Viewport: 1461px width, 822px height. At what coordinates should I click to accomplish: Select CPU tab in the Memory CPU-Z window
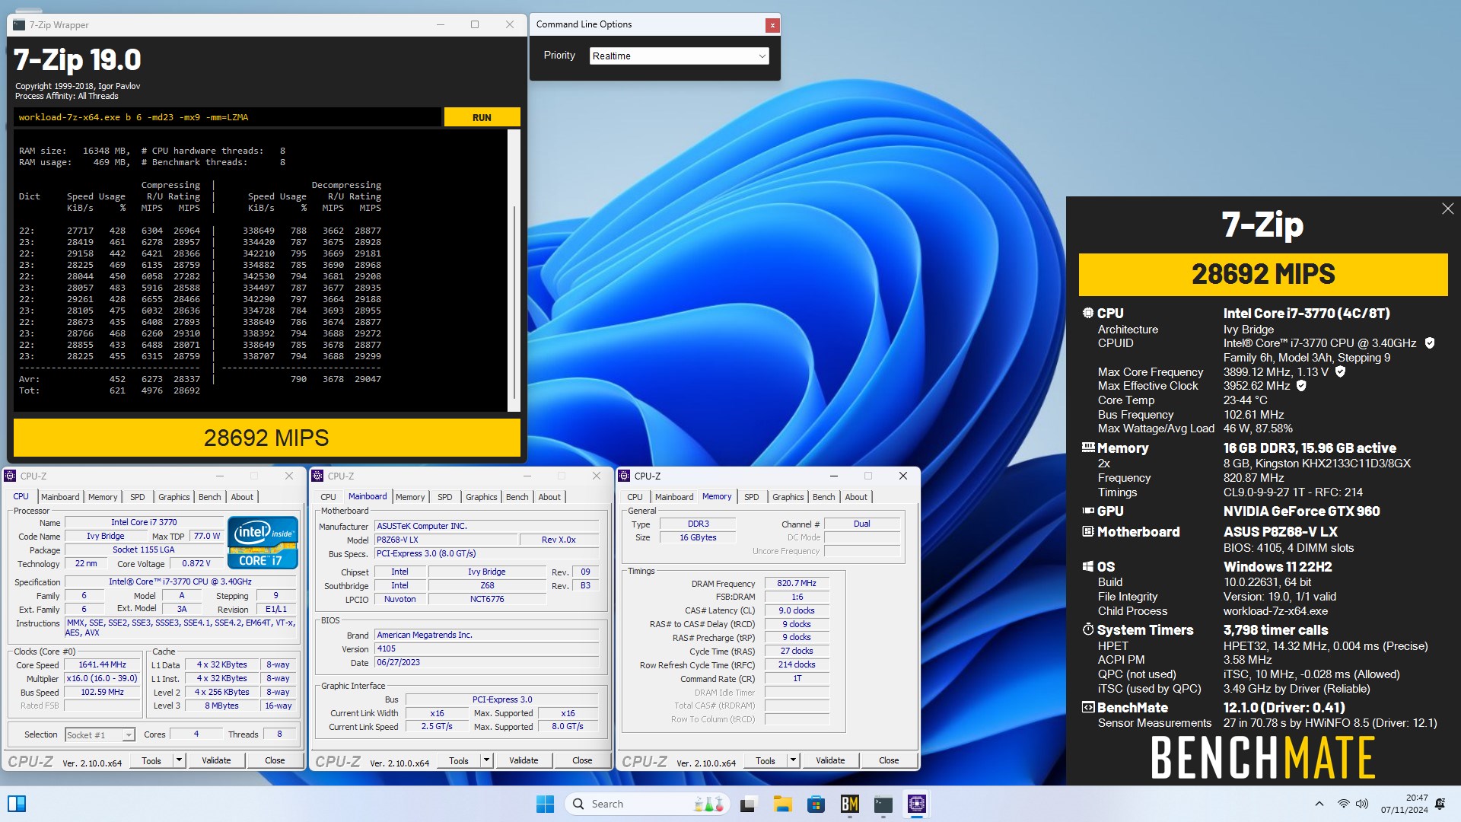tap(635, 497)
